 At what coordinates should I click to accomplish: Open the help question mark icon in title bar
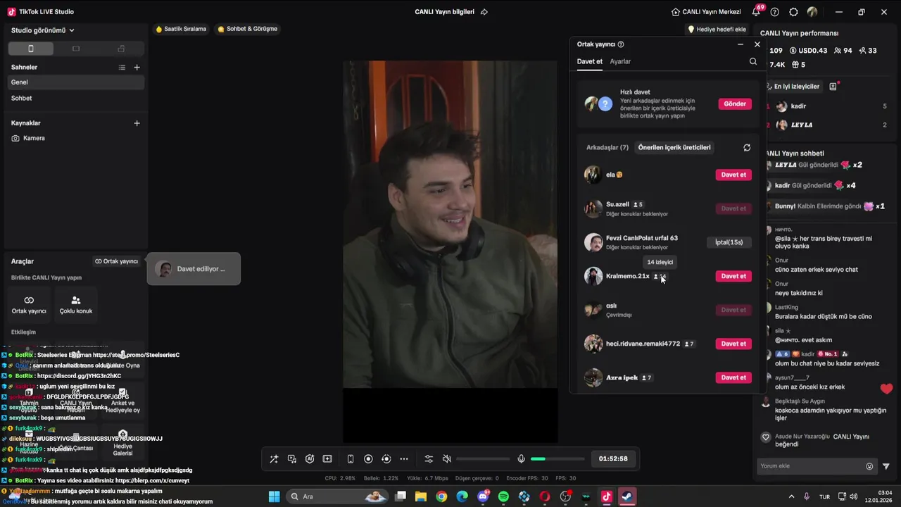coord(775,12)
